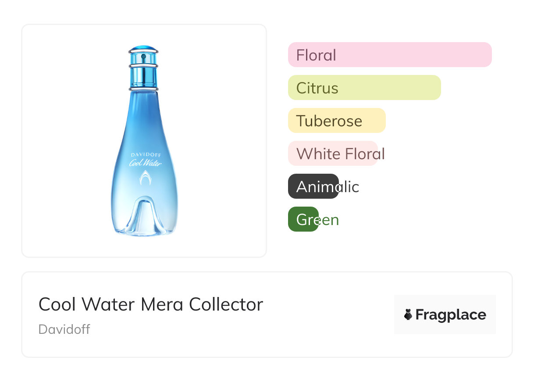Screen dimensions: 534x379
Task: Click the Cool Water script on the bottle
Action: [x=145, y=163]
